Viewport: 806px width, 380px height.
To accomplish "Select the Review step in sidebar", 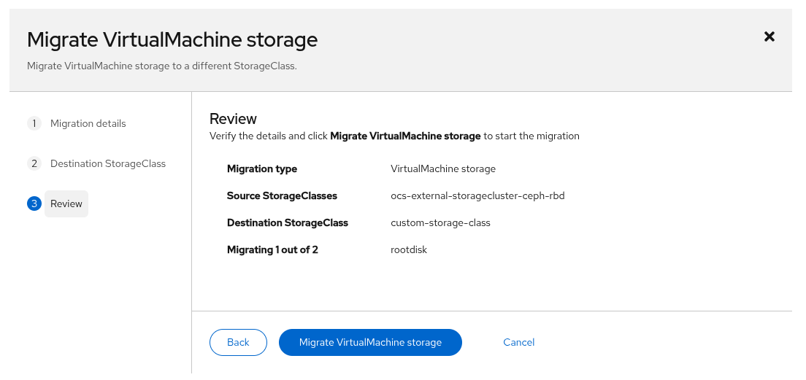I will click(66, 203).
